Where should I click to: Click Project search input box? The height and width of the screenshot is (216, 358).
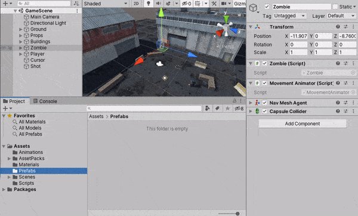coord(144,108)
